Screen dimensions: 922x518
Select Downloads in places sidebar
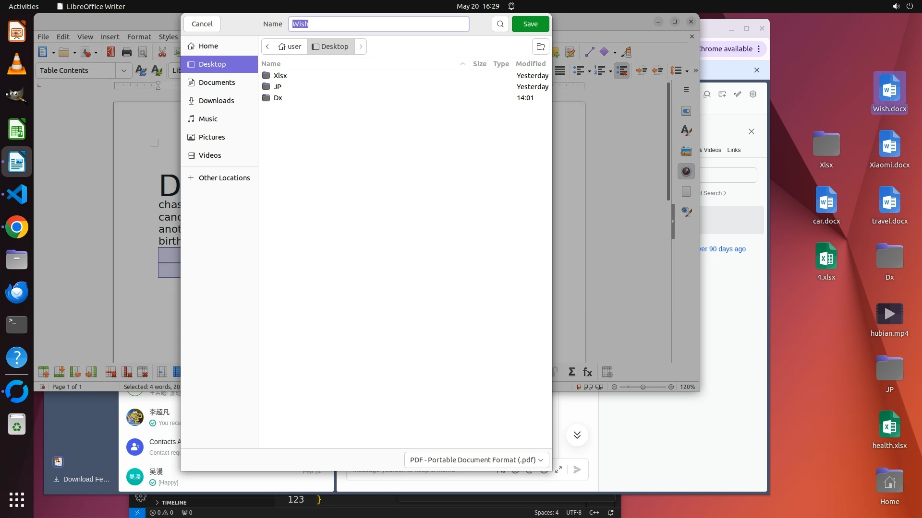[216, 101]
